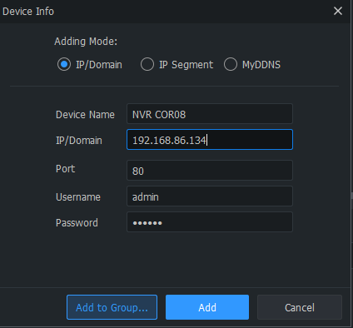
Task: Click the Port field showing 80
Action: (x=210, y=171)
